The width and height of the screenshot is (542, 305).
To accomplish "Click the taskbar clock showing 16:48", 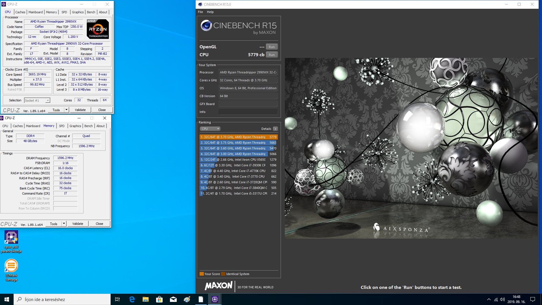I will pos(516,299).
